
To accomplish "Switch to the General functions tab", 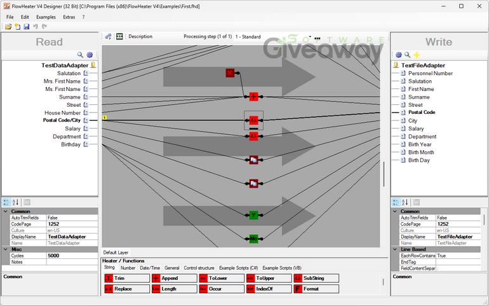I will click(172, 268).
